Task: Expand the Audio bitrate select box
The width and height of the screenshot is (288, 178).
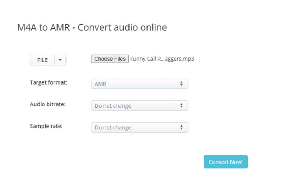Action: (x=139, y=106)
